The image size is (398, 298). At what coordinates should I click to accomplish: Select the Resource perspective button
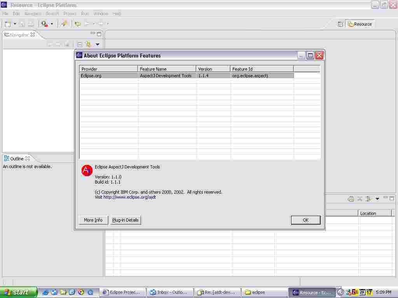(360, 24)
